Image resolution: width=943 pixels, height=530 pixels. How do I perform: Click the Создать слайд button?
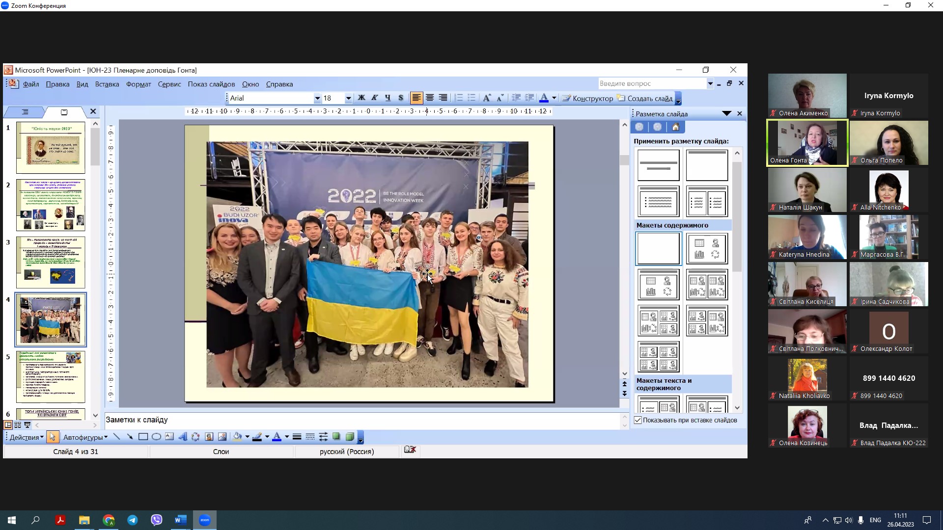(645, 98)
